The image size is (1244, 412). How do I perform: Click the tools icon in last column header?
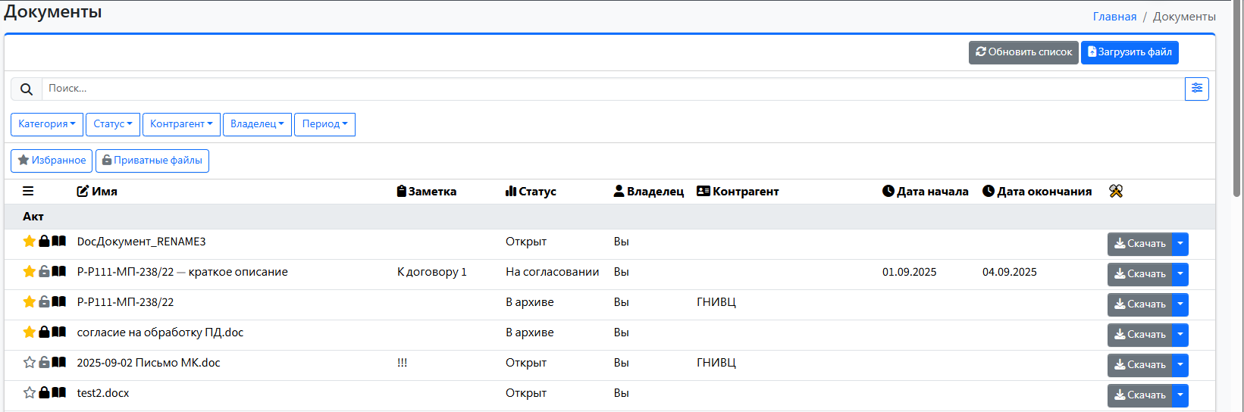(1115, 192)
